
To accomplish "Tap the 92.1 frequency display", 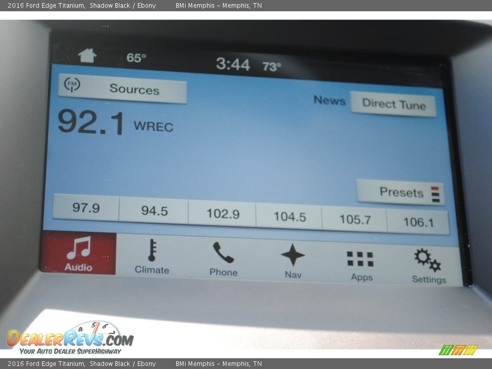I will coord(91,122).
